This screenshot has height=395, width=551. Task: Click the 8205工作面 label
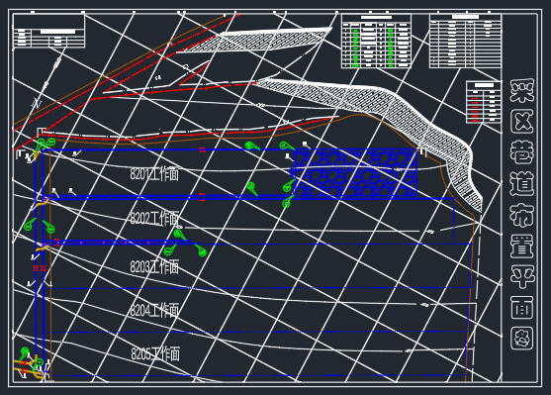[155, 353]
